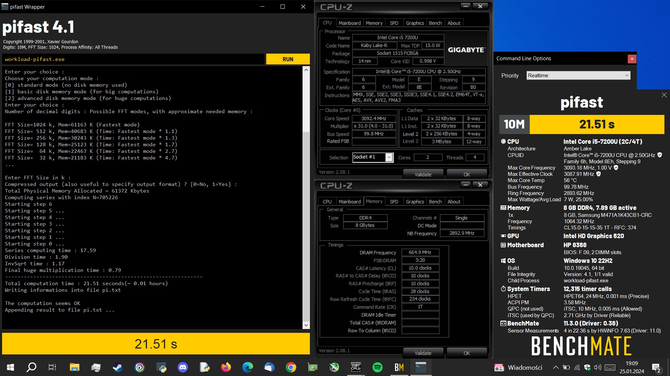The width and height of the screenshot is (670, 376).
Task: Click the volume speaker tray icon
Action: coord(598,368)
